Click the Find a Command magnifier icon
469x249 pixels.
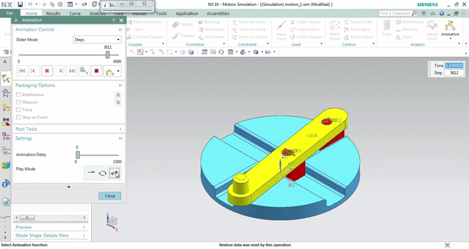click(x=414, y=13)
